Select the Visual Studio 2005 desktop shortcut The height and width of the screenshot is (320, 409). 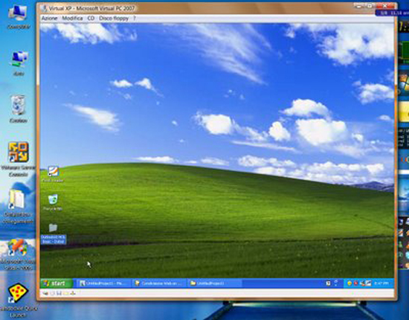18,254
